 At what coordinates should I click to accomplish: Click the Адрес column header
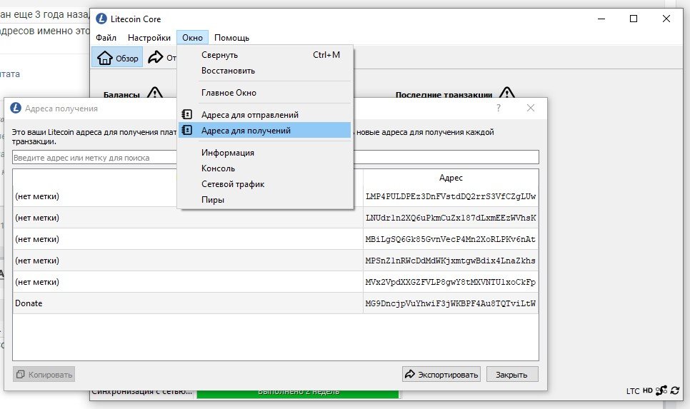coord(451,178)
